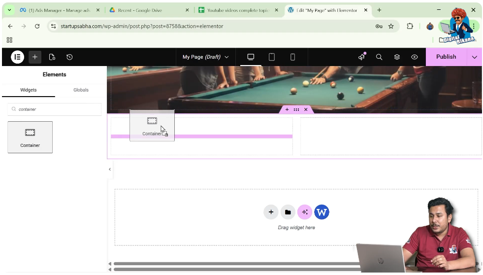Click the Publish button
Viewport: 483px width, 275px height.
point(446,57)
